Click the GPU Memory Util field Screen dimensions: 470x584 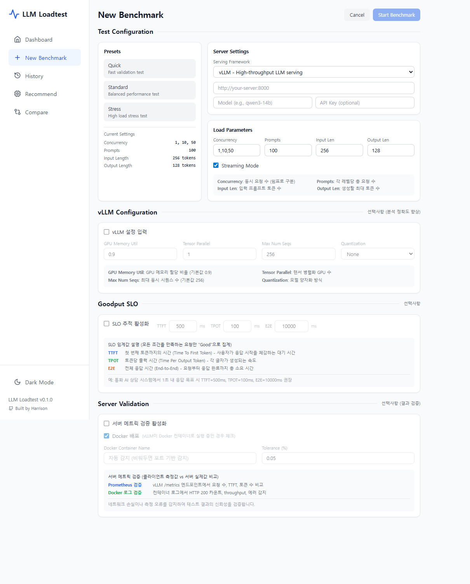point(140,254)
